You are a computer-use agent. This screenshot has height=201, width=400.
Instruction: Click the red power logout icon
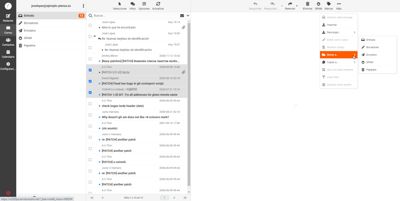[x=8, y=193]
